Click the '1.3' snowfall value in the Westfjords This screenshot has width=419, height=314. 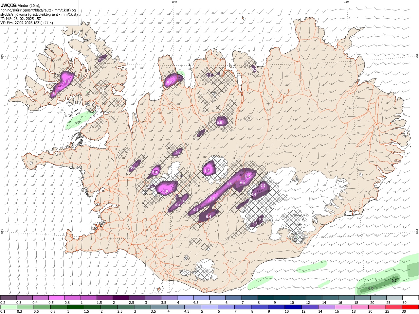coord(67,82)
